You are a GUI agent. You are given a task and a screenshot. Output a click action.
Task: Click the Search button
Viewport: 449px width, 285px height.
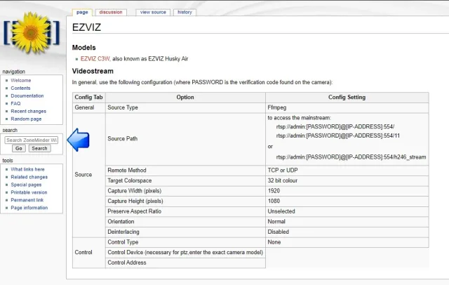[x=39, y=148]
